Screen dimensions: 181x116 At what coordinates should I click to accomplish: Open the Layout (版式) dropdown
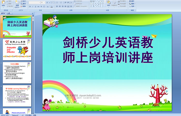(x=24, y=1)
